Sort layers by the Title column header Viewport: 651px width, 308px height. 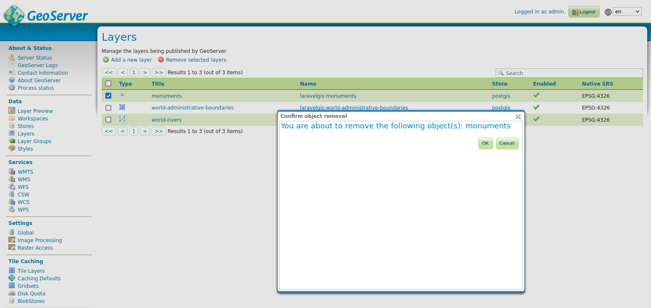158,84
